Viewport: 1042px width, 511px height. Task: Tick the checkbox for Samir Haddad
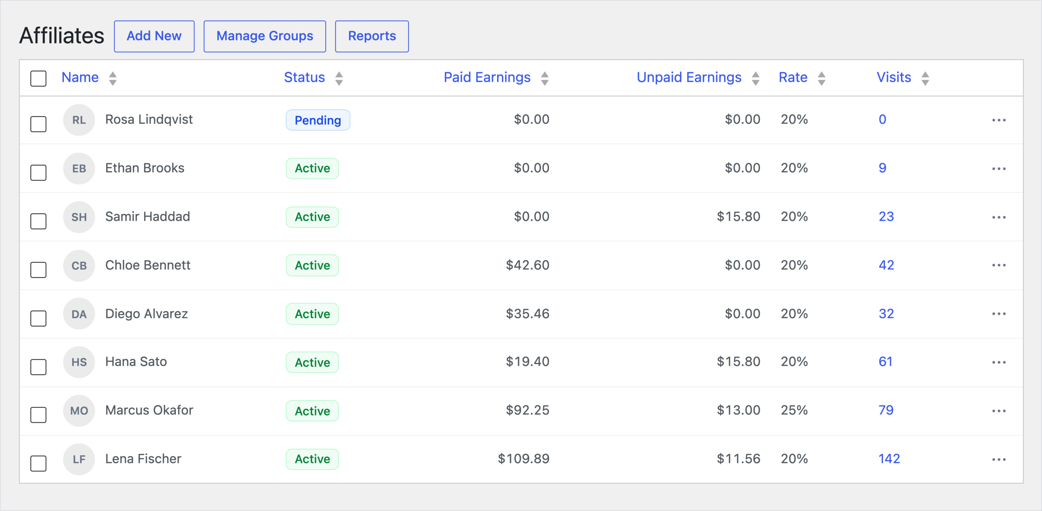coord(38,221)
